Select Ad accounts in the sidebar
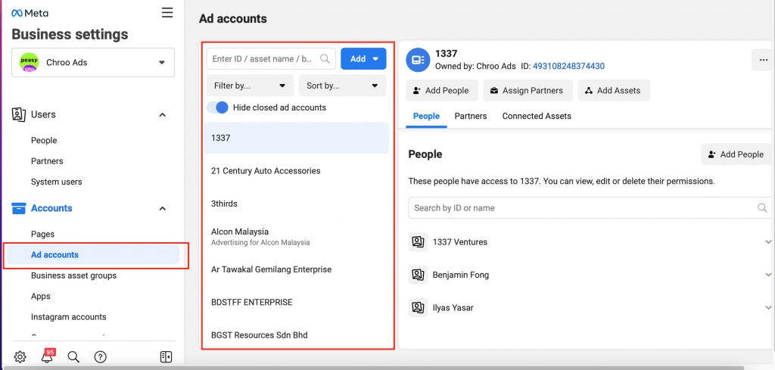The width and height of the screenshot is (775, 370). [x=93, y=255]
